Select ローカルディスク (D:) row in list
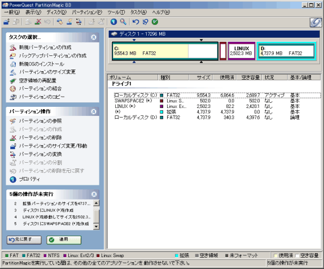Viewport: 324px width, 269px height. (x=217, y=118)
